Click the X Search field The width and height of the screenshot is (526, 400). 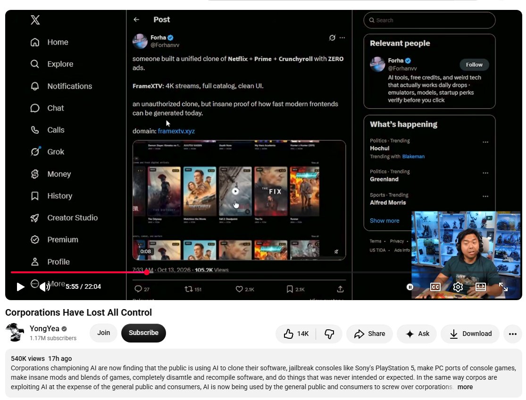[x=429, y=20]
